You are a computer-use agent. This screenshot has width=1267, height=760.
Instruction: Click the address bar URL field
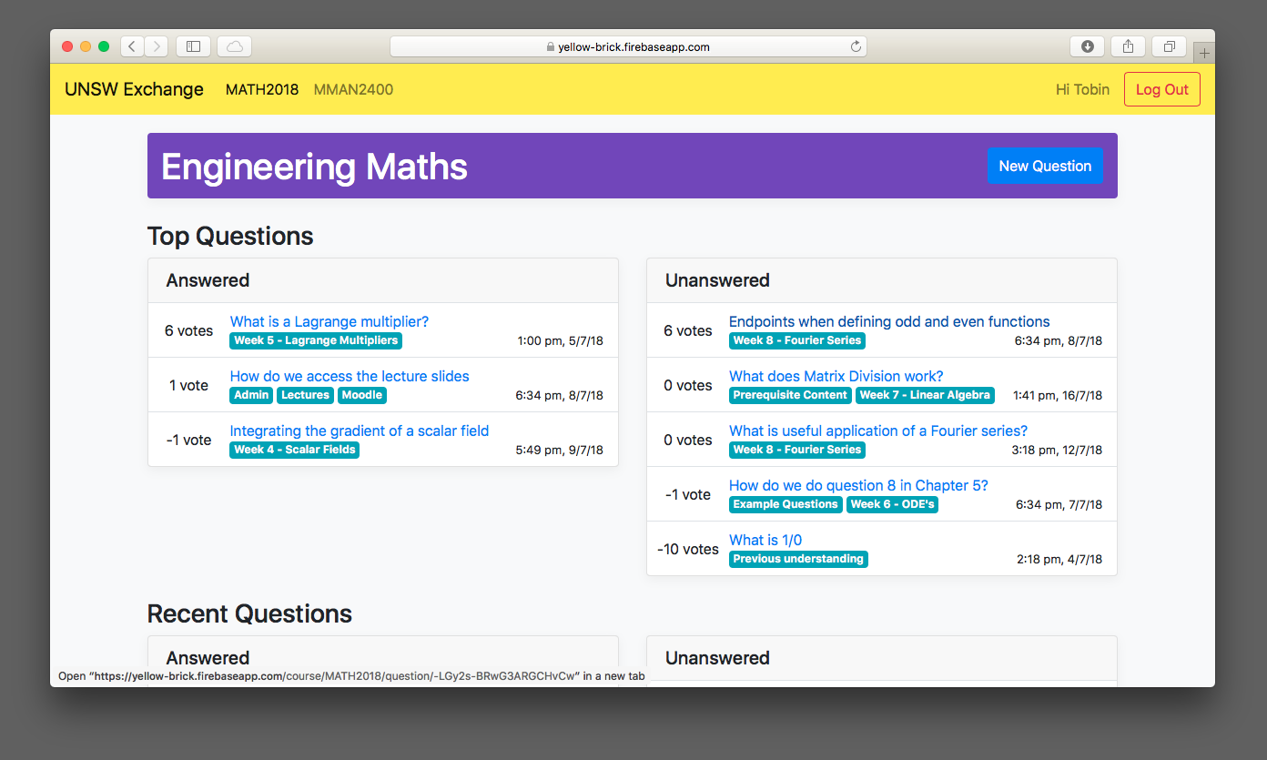pyautogui.click(x=628, y=46)
